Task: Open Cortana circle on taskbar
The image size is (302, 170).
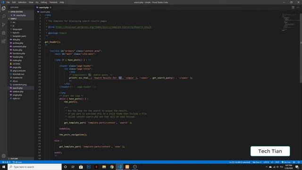Action: pyautogui.click(x=65, y=167)
